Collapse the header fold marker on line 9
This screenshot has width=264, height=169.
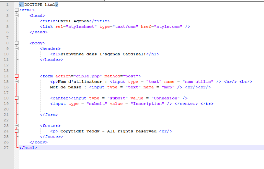click(x=17, y=49)
